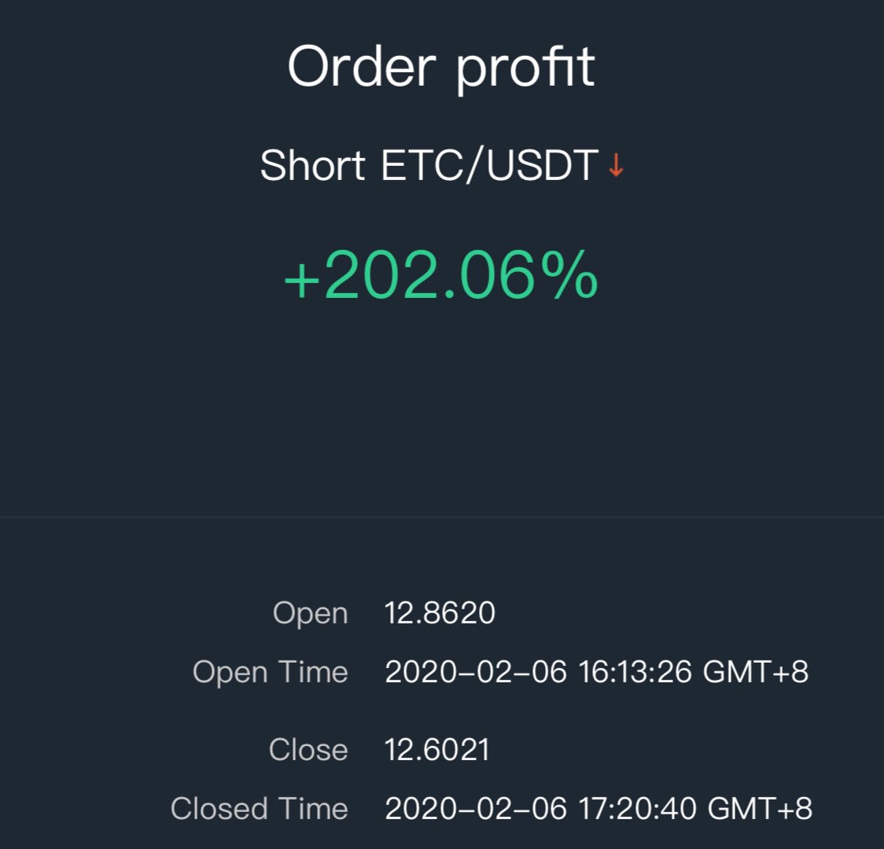Click the 2020-02-06 date in Open Time
This screenshot has width=884, height=849.
coord(476,672)
